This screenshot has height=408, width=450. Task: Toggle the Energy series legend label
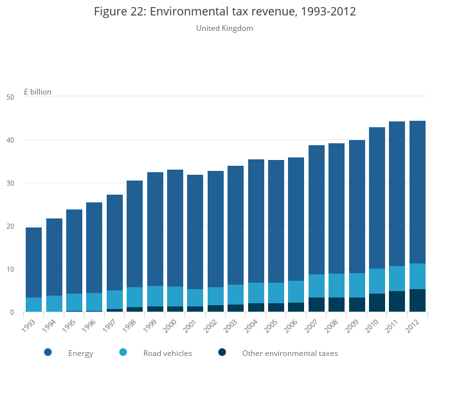coord(80,353)
